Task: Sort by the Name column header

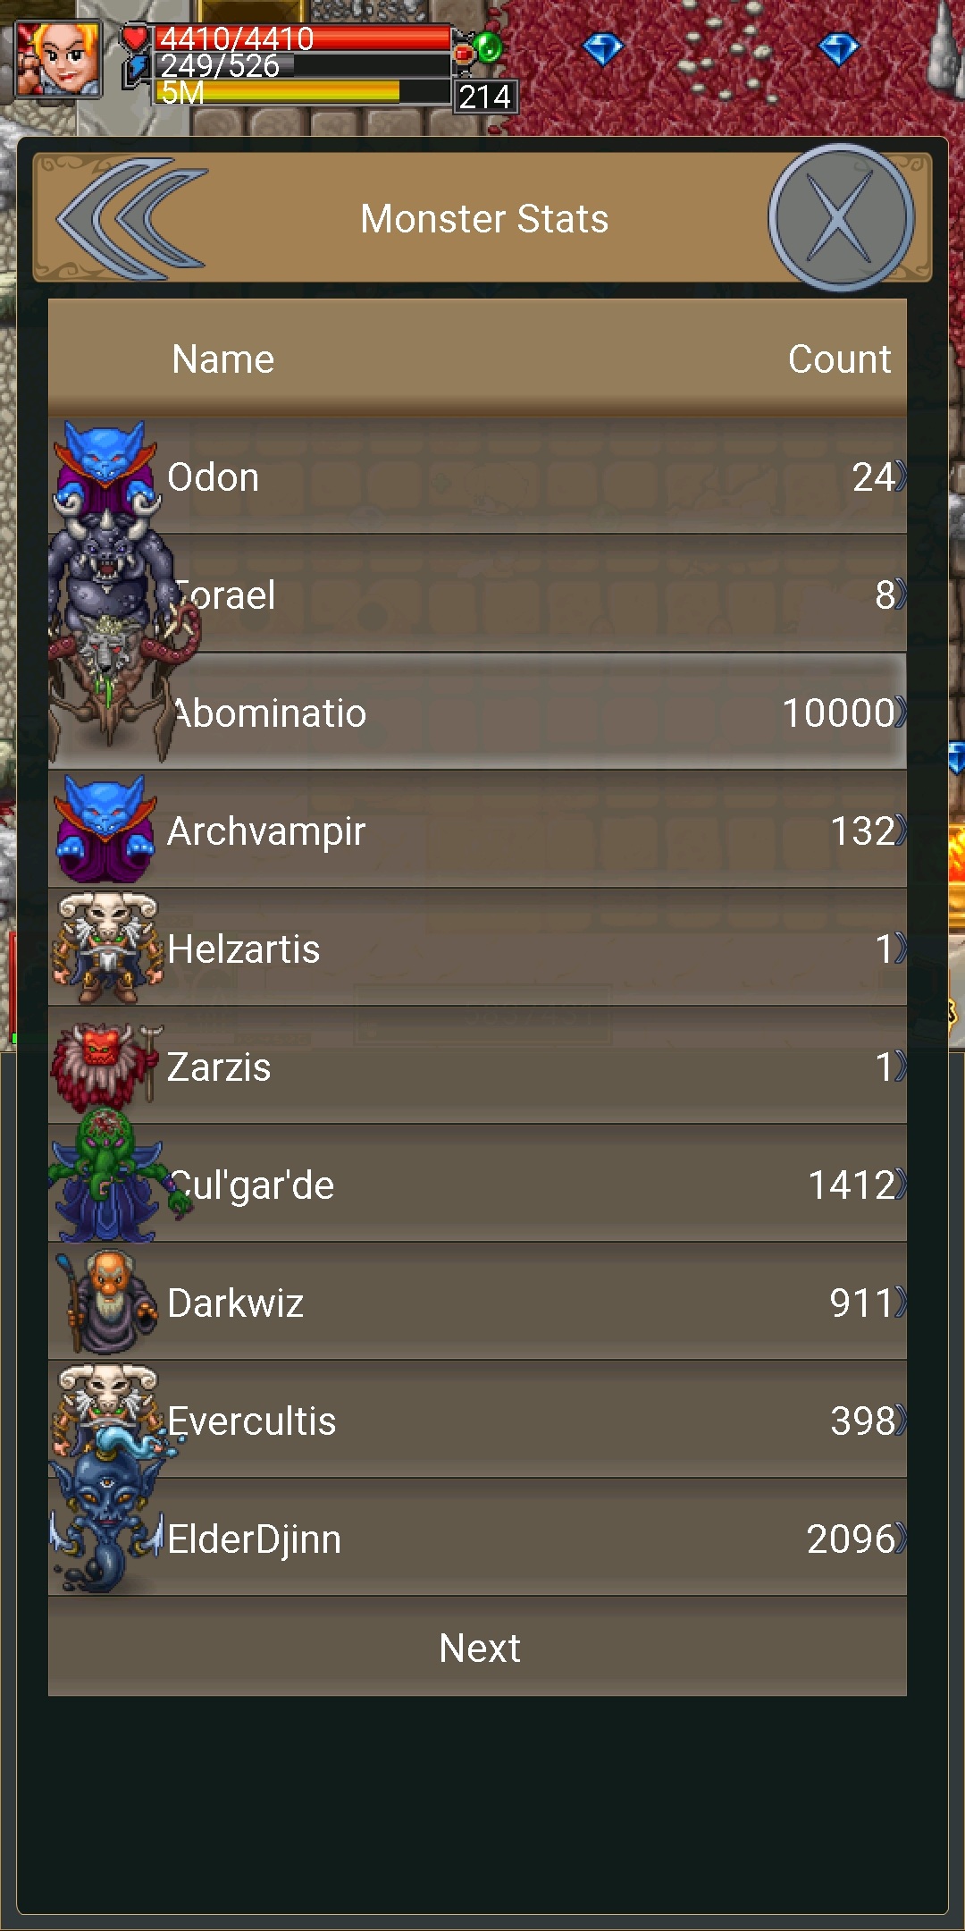Action: pos(222,359)
